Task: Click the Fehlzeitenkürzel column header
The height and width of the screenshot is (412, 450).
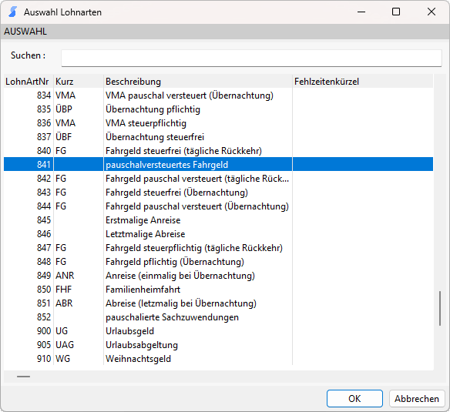Action: pyautogui.click(x=363, y=82)
